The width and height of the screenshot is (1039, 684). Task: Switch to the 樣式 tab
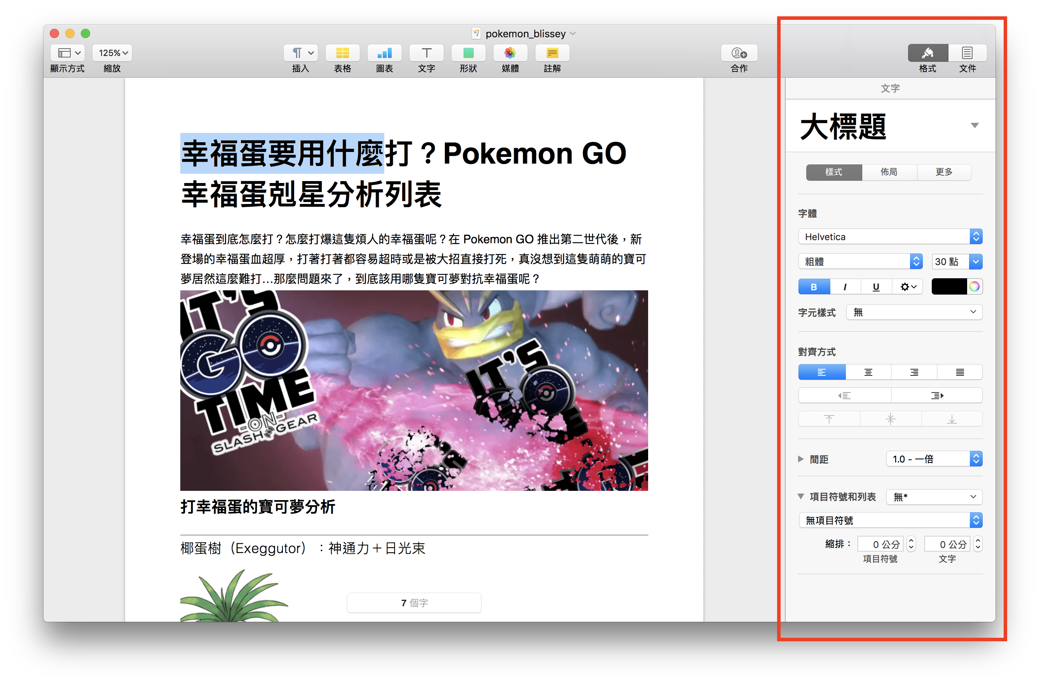pos(834,172)
